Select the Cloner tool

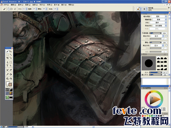[8, 70]
